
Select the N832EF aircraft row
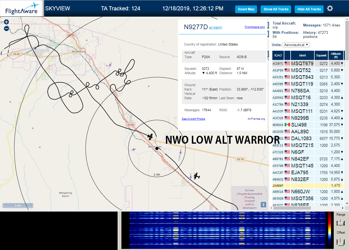pos(308,179)
